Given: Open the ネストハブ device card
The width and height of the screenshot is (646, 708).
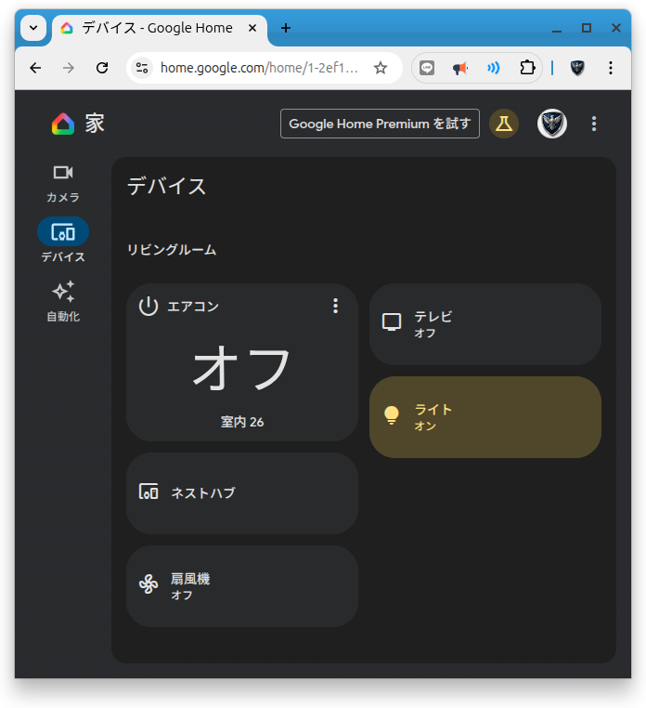Looking at the screenshot, I should click(242, 493).
